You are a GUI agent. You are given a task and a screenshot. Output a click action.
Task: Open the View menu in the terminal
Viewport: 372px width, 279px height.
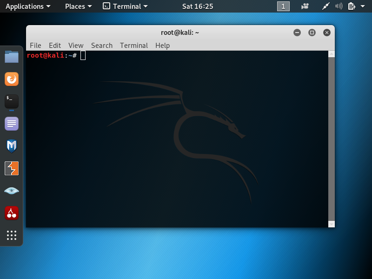click(76, 45)
